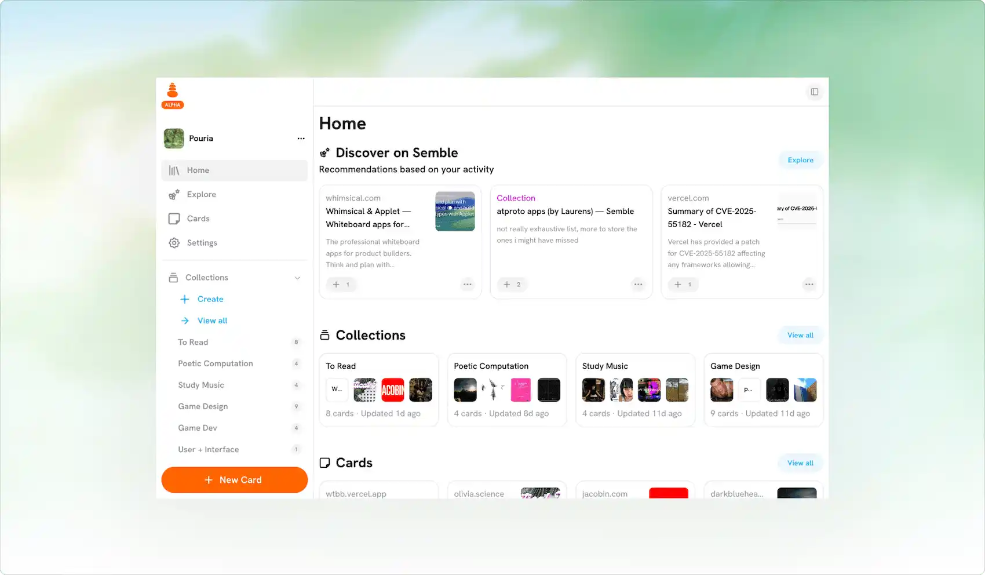Toggle the sidebar layout icon at top right
The image size is (985, 575).
point(815,92)
